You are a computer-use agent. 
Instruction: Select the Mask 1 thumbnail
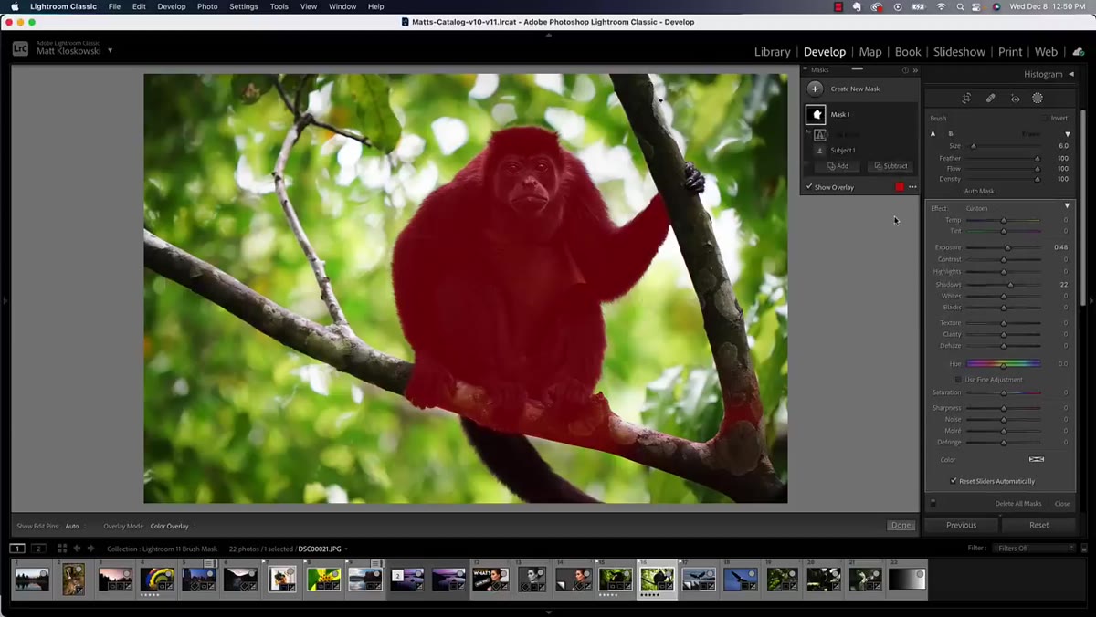[816, 114]
